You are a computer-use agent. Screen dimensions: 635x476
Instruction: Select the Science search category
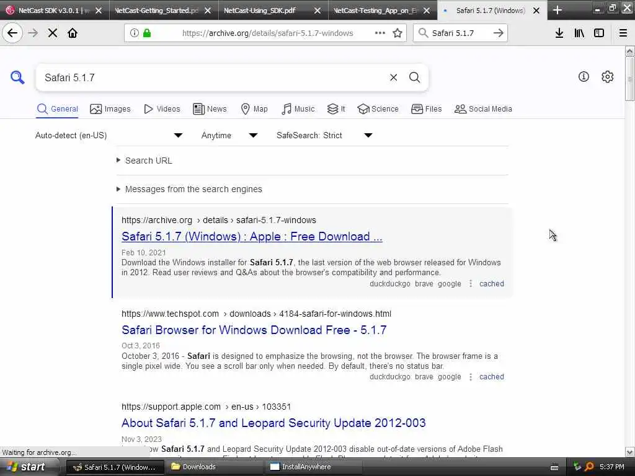[378, 109]
